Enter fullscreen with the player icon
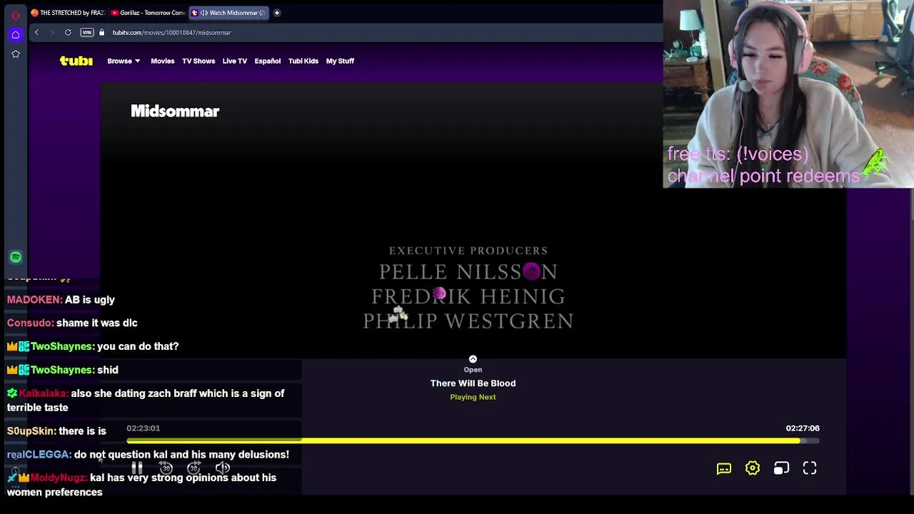This screenshot has width=914, height=514. [810, 468]
